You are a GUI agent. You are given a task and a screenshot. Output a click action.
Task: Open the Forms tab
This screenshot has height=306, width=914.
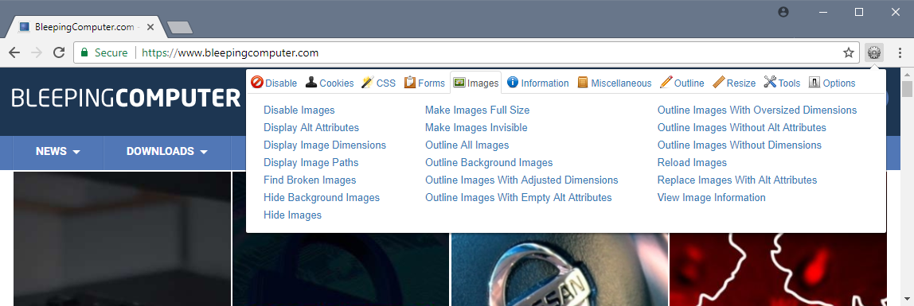pos(424,83)
